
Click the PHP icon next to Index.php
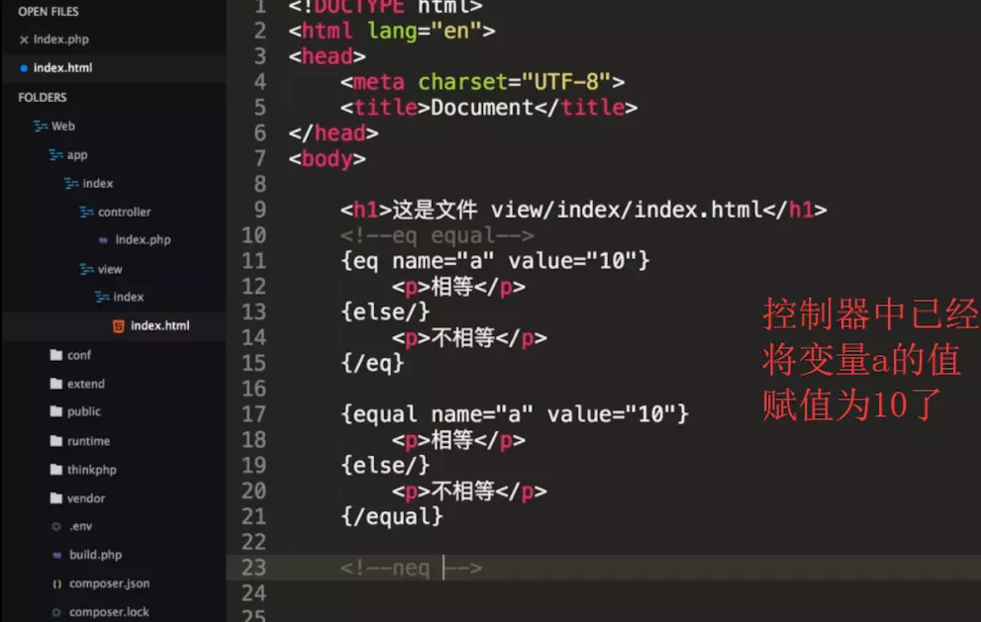tap(103, 239)
